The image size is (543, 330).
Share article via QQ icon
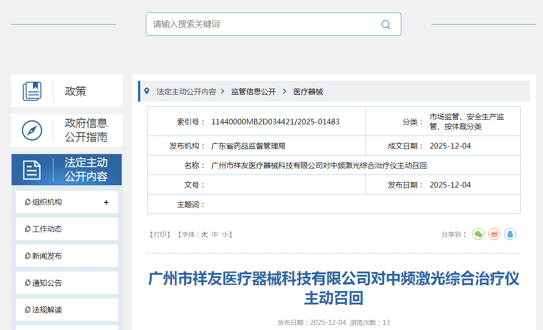pyautogui.click(x=510, y=234)
